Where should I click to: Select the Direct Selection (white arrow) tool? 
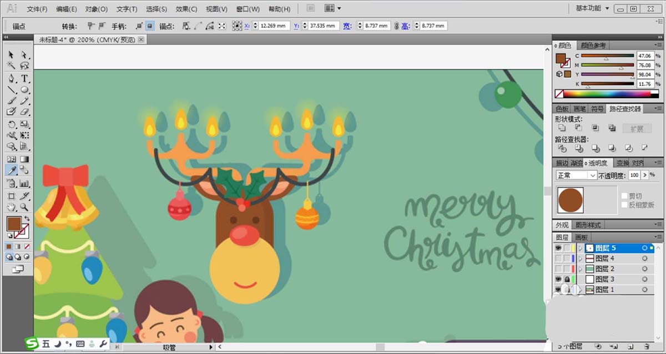point(24,54)
